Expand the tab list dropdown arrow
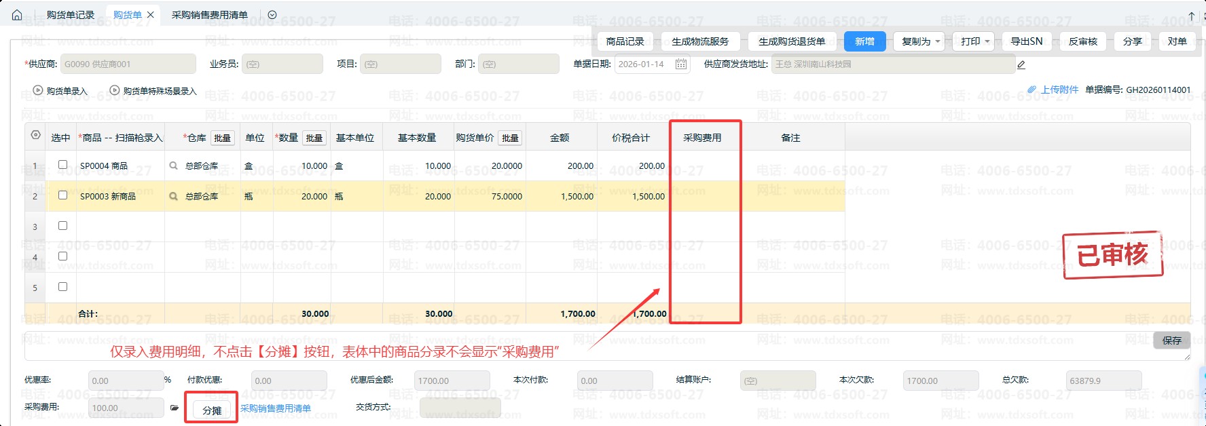1206x426 pixels. (x=272, y=15)
